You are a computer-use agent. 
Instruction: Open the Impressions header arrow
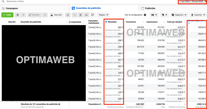(164, 22)
